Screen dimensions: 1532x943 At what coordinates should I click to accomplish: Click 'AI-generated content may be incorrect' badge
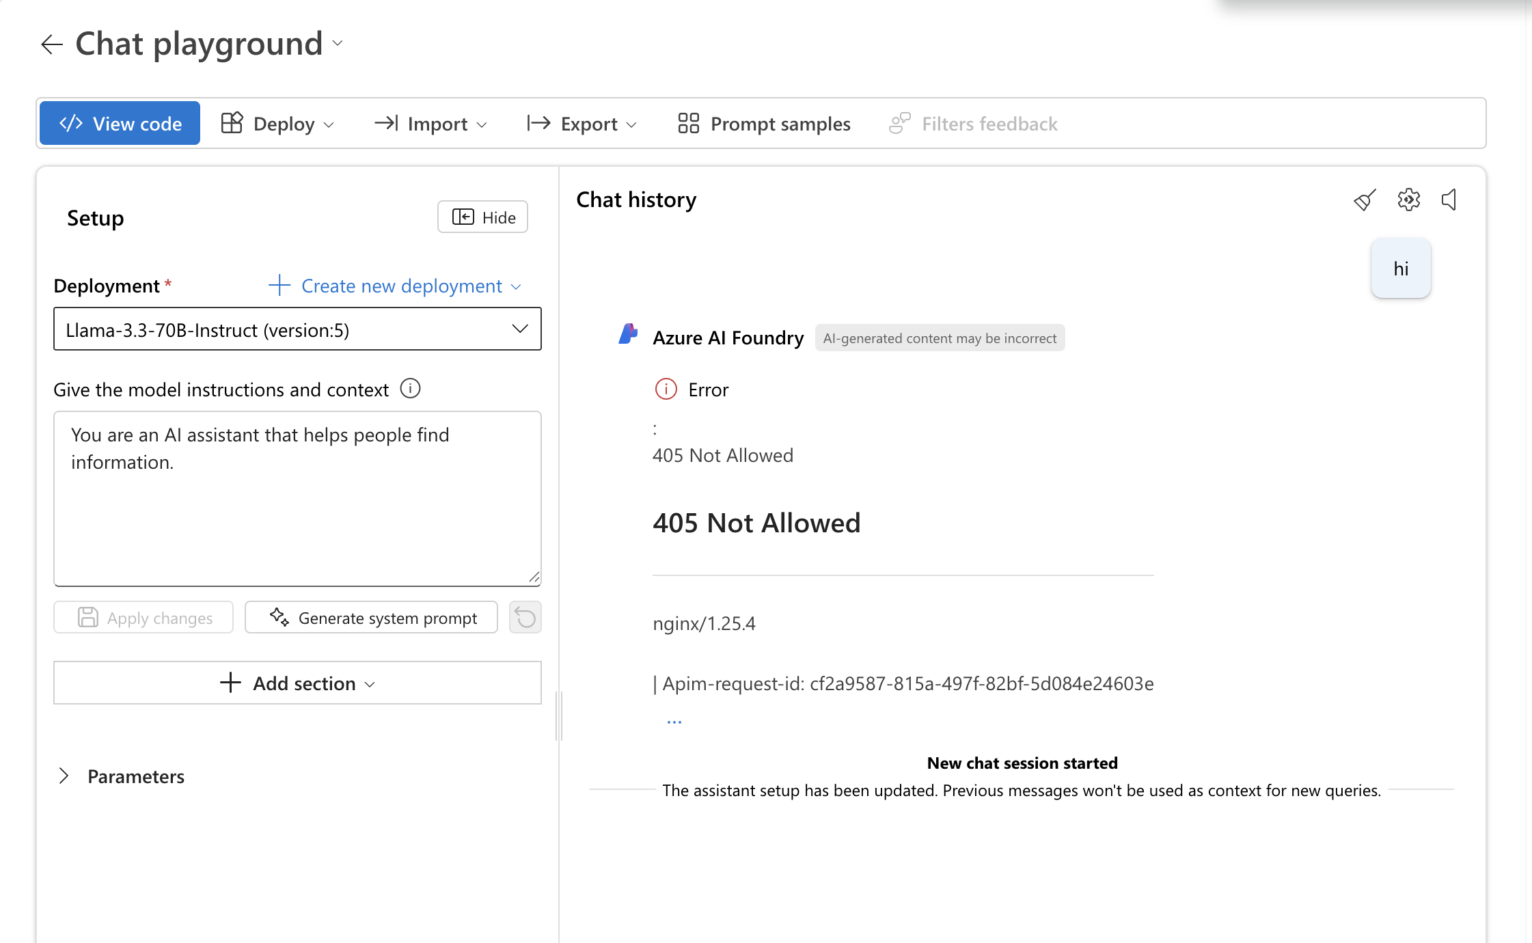[x=940, y=338]
